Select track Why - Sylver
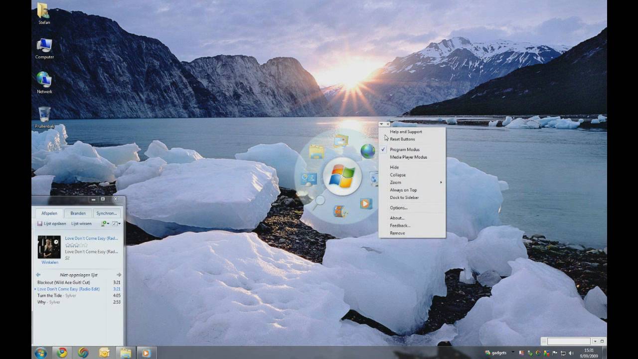The width and height of the screenshot is (638, 359). pos(79,302)
